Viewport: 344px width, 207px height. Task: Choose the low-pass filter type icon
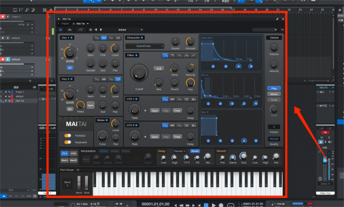coord(165,55)
